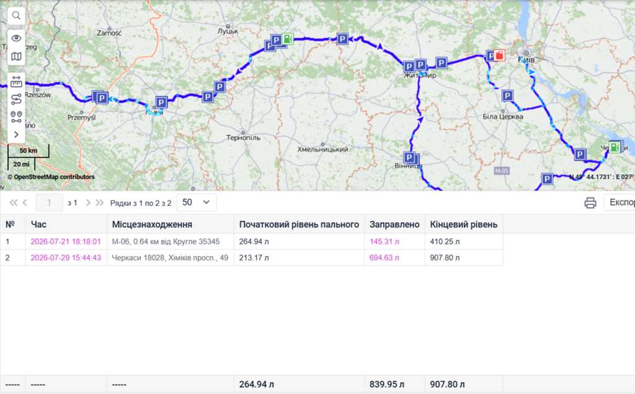The image size is (635, 394).
Task: Expand the map toolbar chevron
Action: [x=16, y=135]
